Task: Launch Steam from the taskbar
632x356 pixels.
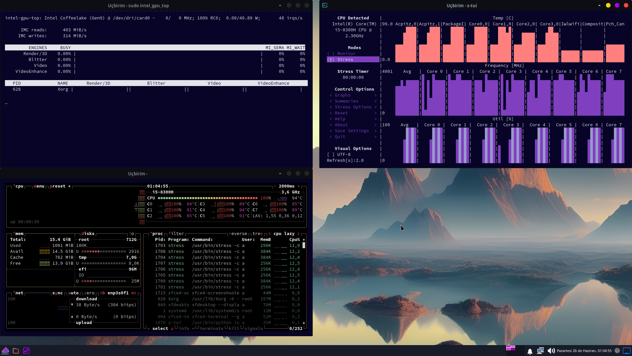Action: click(x=26, y=351)
